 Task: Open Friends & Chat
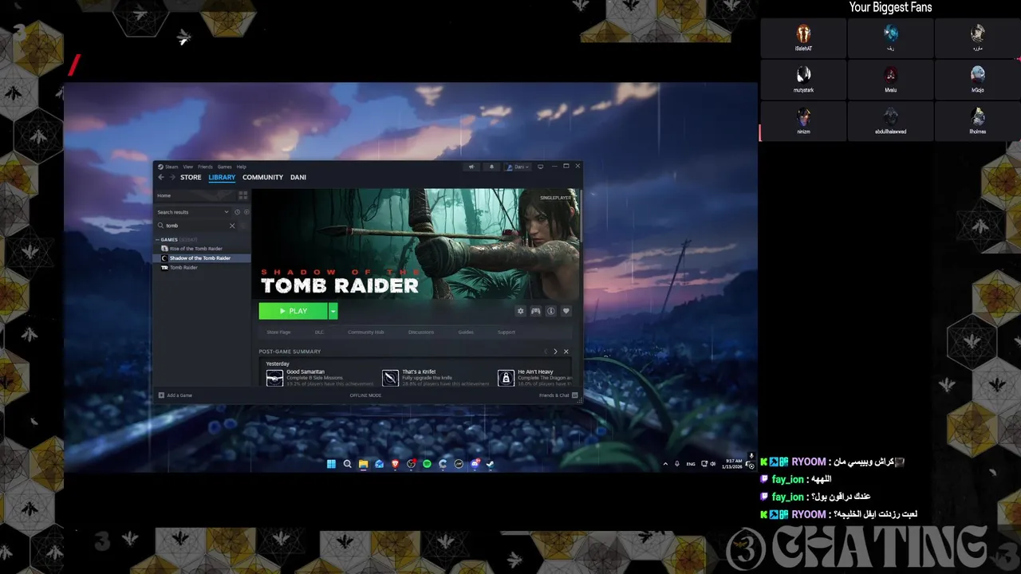coord(558,395)
